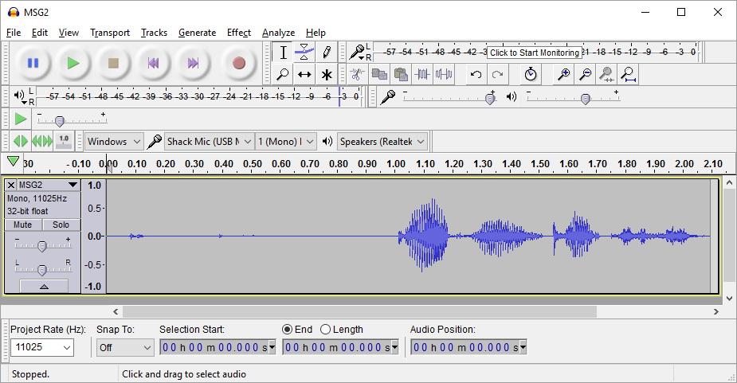Image resolution: width=737 pixels, height=383 pixels.
Task: Open the Help menu
Action: tap(316, 33)
